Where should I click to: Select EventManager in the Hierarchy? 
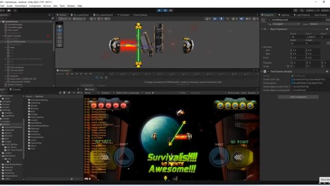[x=15, y=27]
